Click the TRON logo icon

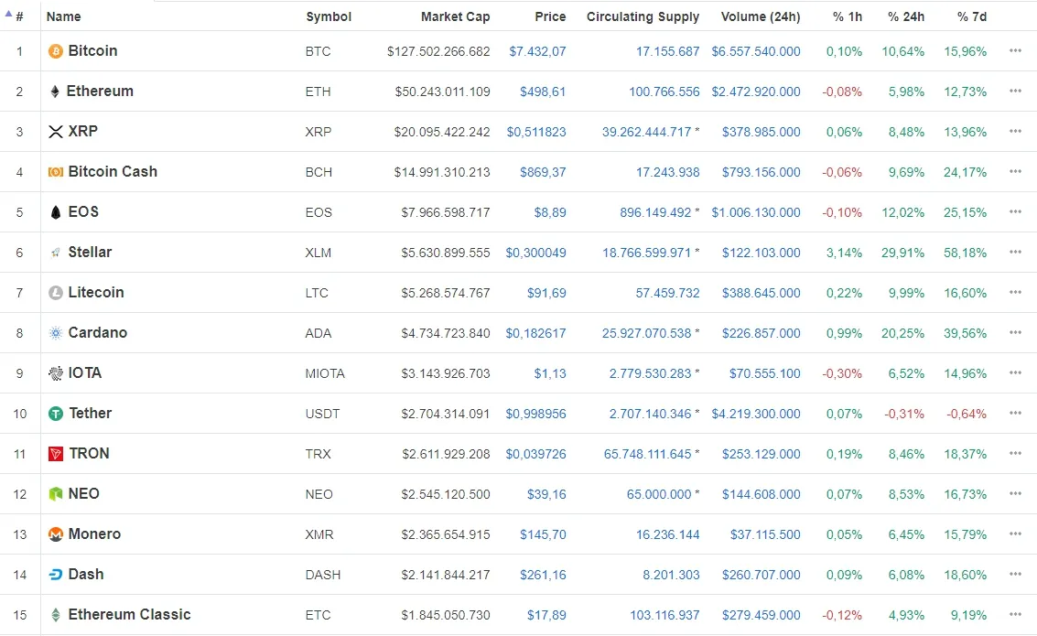tap(56, 454)
